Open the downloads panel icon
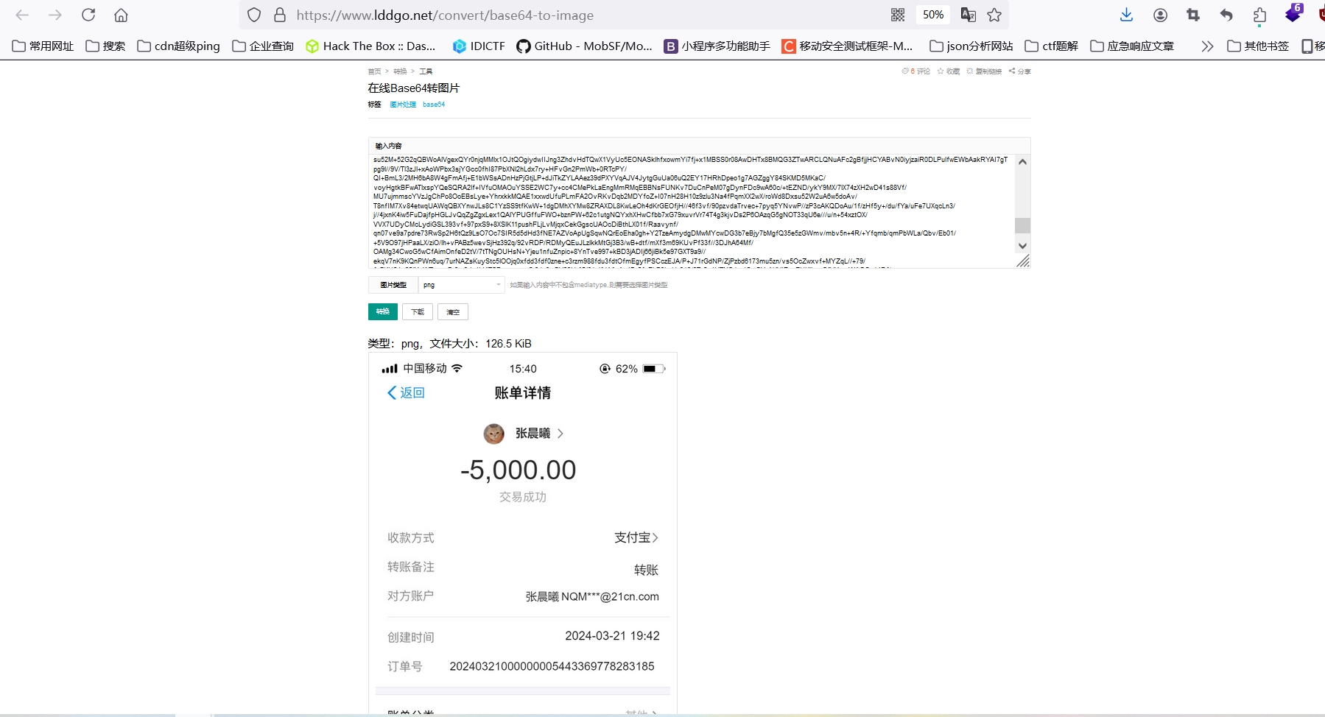Screen dimensions: 1325x717 [1126, 15]
